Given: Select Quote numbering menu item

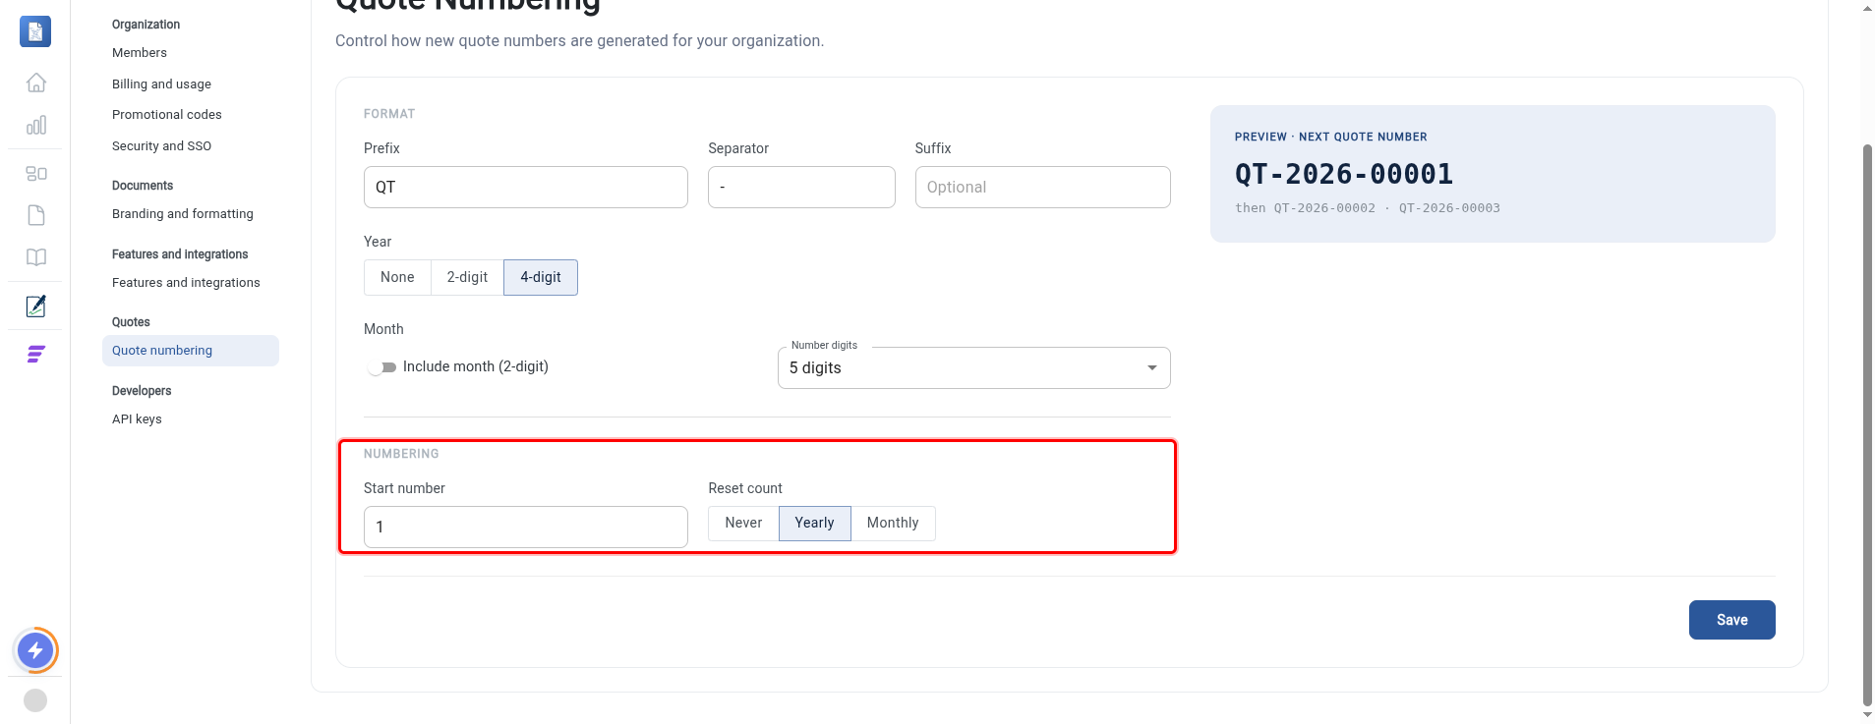Looking at the screenshot, I should click(x=191, y=351).
